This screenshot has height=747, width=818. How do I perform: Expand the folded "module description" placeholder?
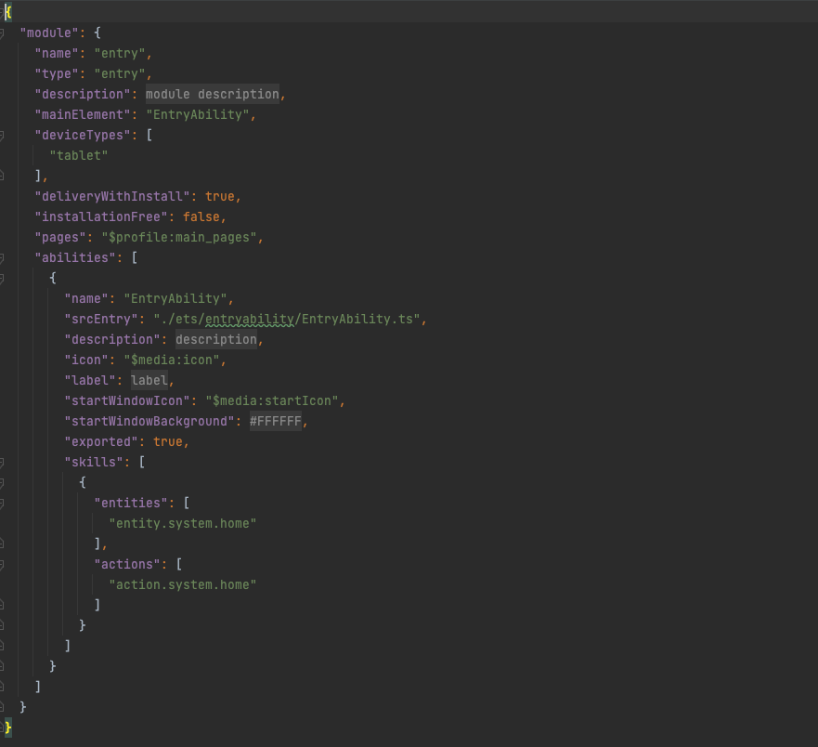[212, 95]
